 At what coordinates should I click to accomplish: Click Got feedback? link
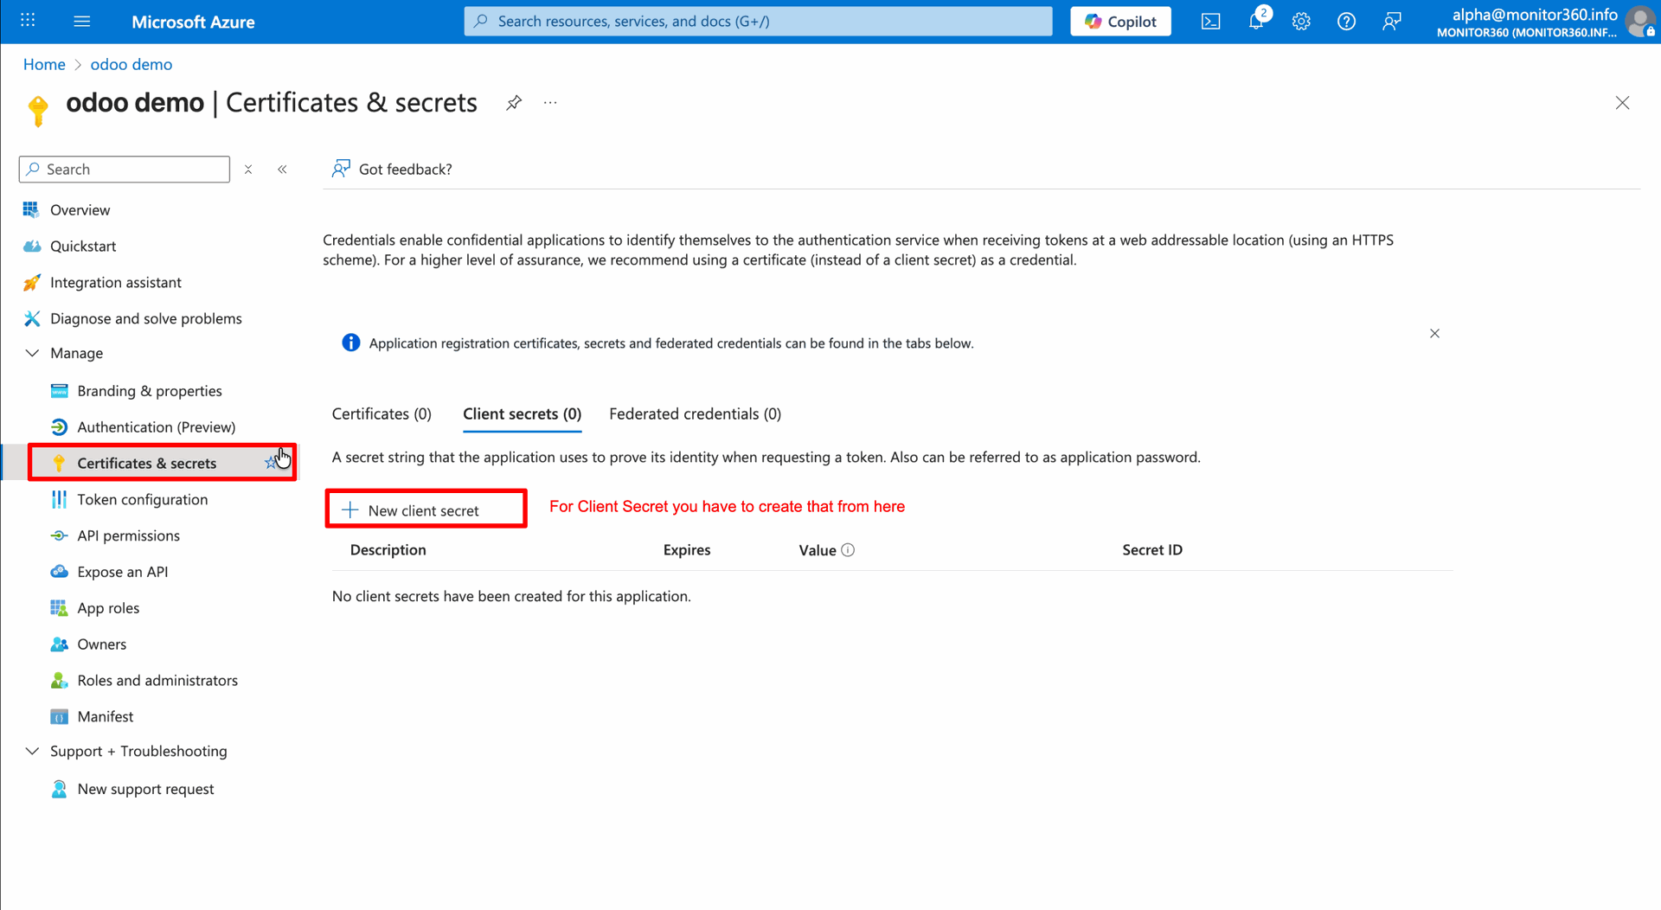[x=392, y=170]
